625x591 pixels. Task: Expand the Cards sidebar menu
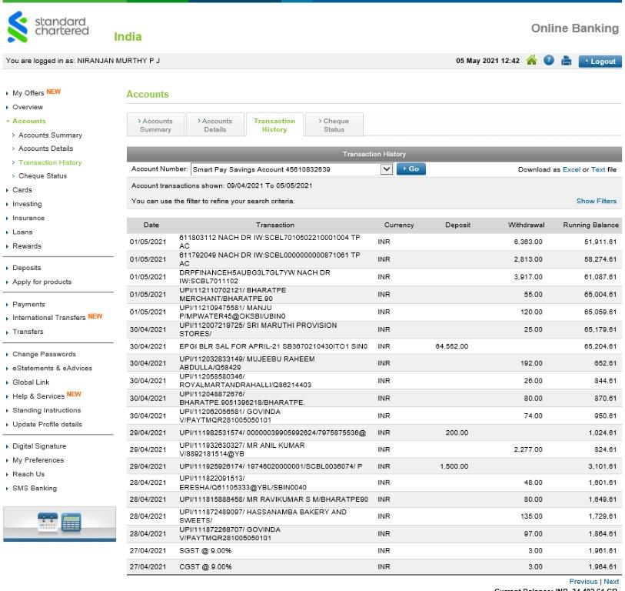(22, 190)
